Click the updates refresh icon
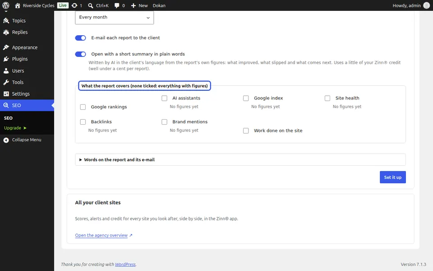Viewport: 433px width, 271px height. pos(74,5)
